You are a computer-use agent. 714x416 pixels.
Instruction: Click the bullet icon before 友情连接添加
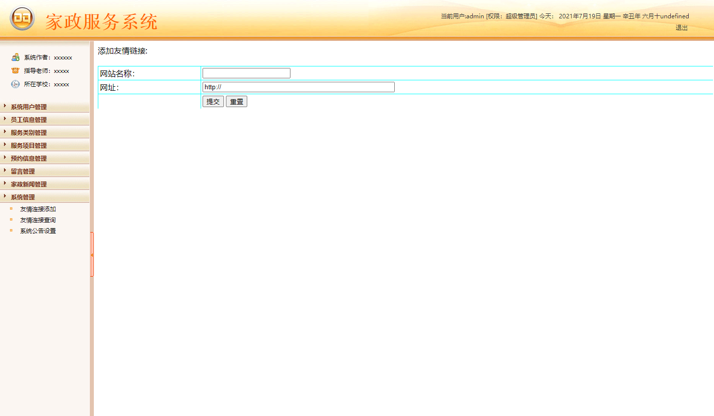(x=12, y=209)
